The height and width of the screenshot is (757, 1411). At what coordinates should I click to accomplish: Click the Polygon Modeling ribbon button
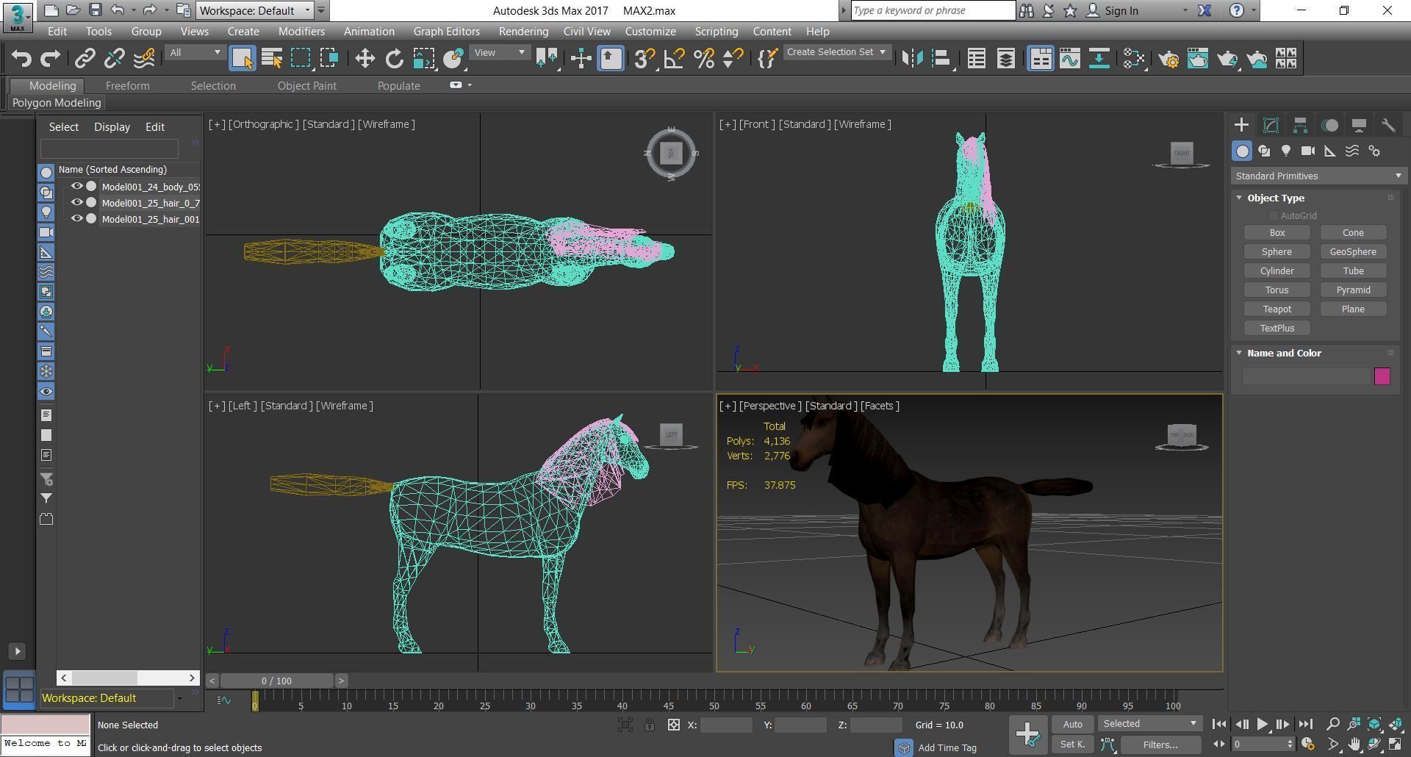[x=57, y=103]
